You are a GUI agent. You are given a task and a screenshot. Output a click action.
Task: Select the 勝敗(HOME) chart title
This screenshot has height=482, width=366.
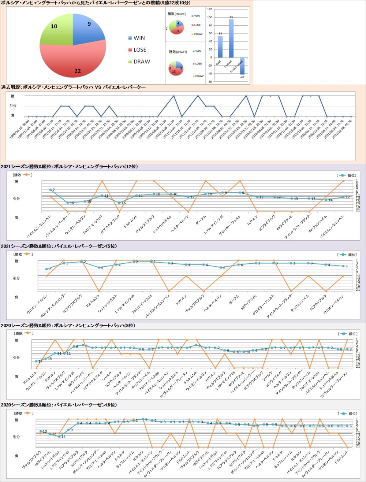tap(177, 14)
